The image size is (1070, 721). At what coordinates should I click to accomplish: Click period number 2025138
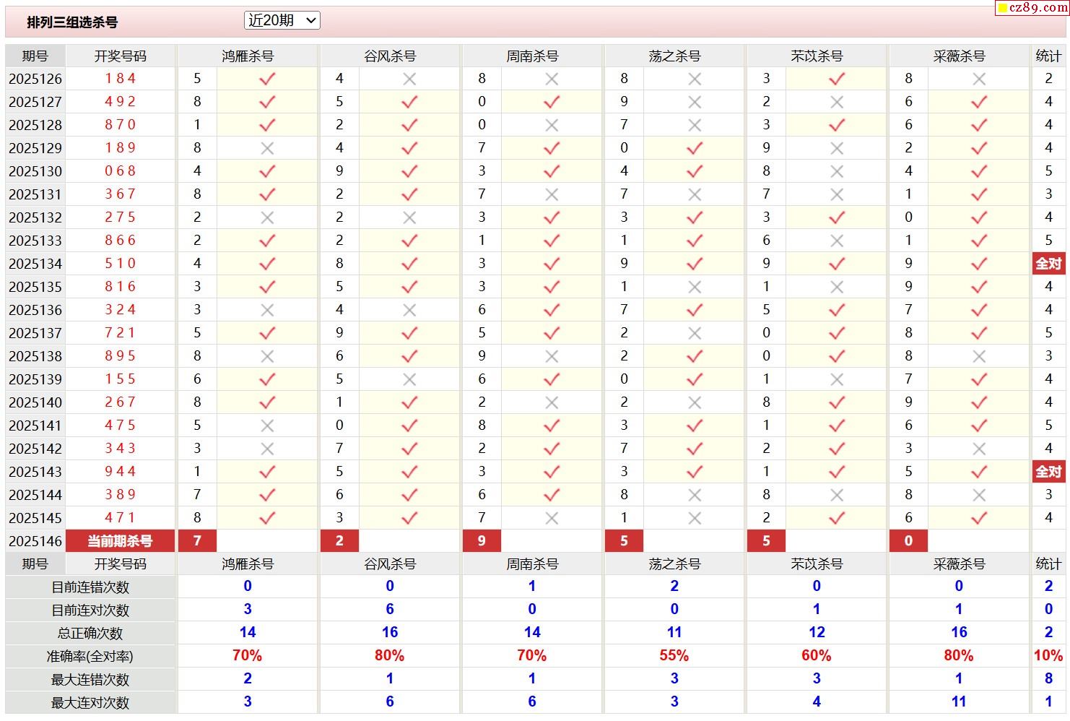[35, 356]
